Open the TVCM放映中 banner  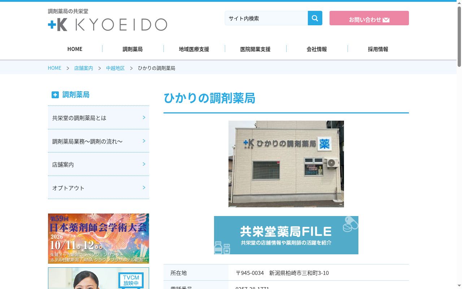click(x=99, y=278)
